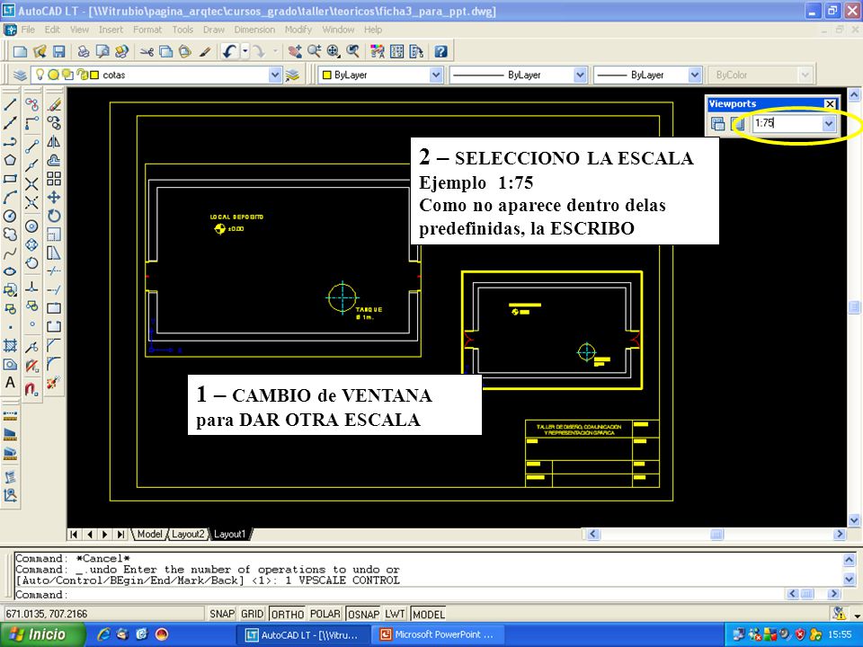Click the New drawing icon

(x=21, y=52)
